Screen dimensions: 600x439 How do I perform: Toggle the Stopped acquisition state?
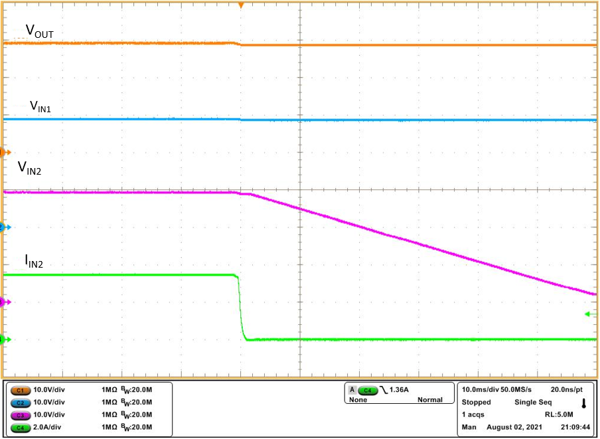pyautogui.click(x=475, y=402)
